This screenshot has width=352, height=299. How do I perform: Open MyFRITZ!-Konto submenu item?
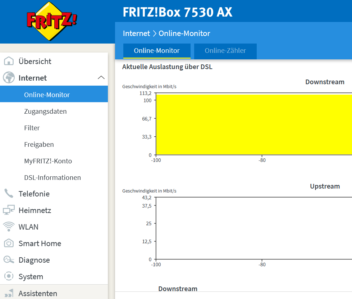coord(54,161)
